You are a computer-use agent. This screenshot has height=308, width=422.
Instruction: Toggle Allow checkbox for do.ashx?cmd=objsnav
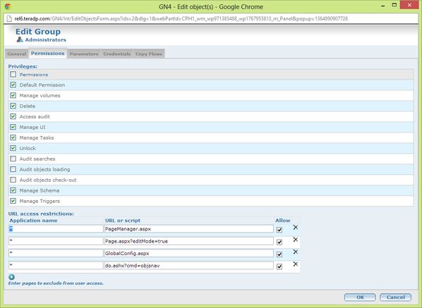(x=279, y=266)
